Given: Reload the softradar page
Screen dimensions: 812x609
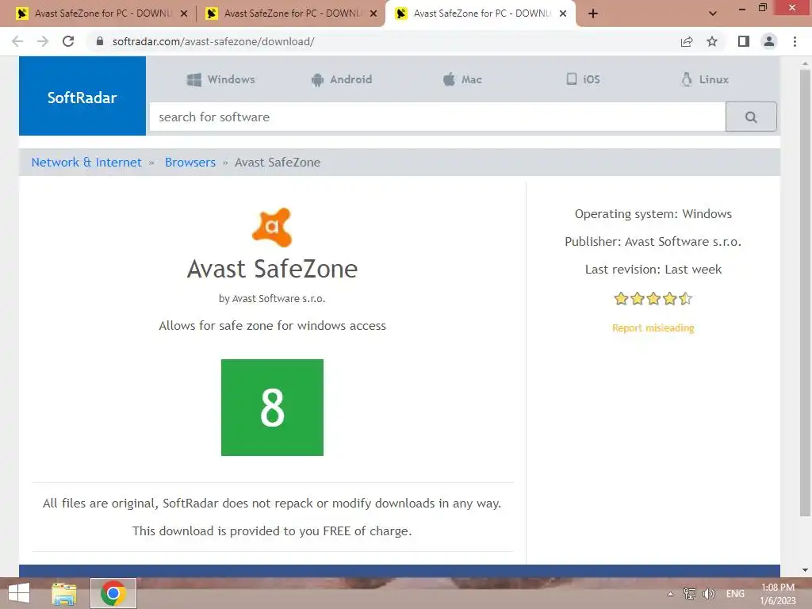Looking at the screenshot, I should click(x=68, y=41).
